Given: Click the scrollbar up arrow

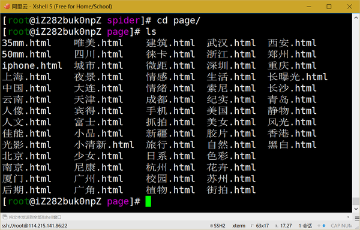Looking at the screenshot, I should pyautogui.click(x=356, y=17).
